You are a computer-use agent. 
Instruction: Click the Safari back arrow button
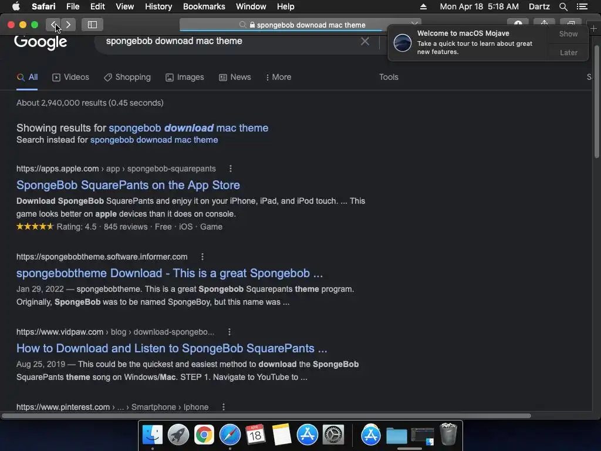pos(53,25)
